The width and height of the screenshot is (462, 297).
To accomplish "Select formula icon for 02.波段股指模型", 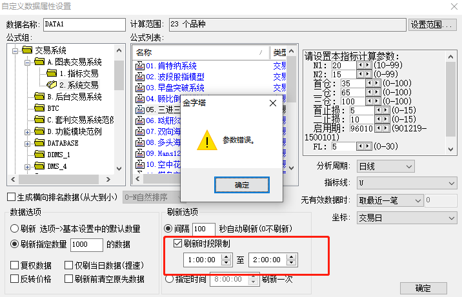I will point(139,77).
